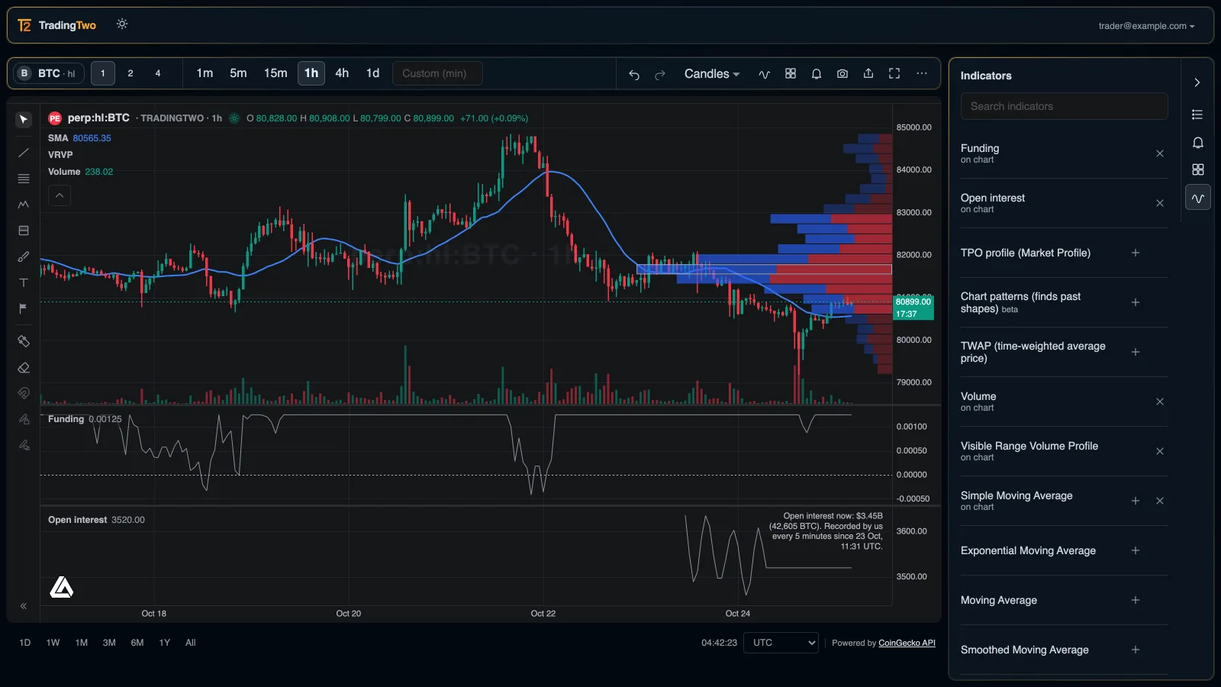The width and height of the screenshot is (1221, 687).
Task: Select the 1d timeframe
Action: (x=372, y=73)
